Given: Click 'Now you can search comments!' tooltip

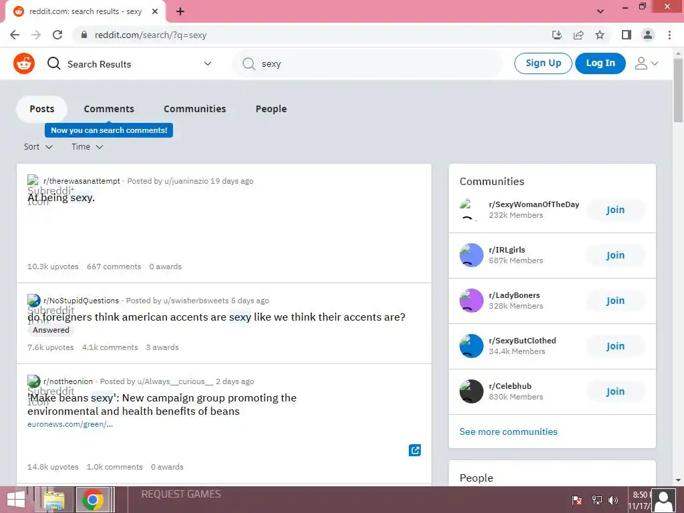Looking at the screenshot, I should click(x=109, y=130).
